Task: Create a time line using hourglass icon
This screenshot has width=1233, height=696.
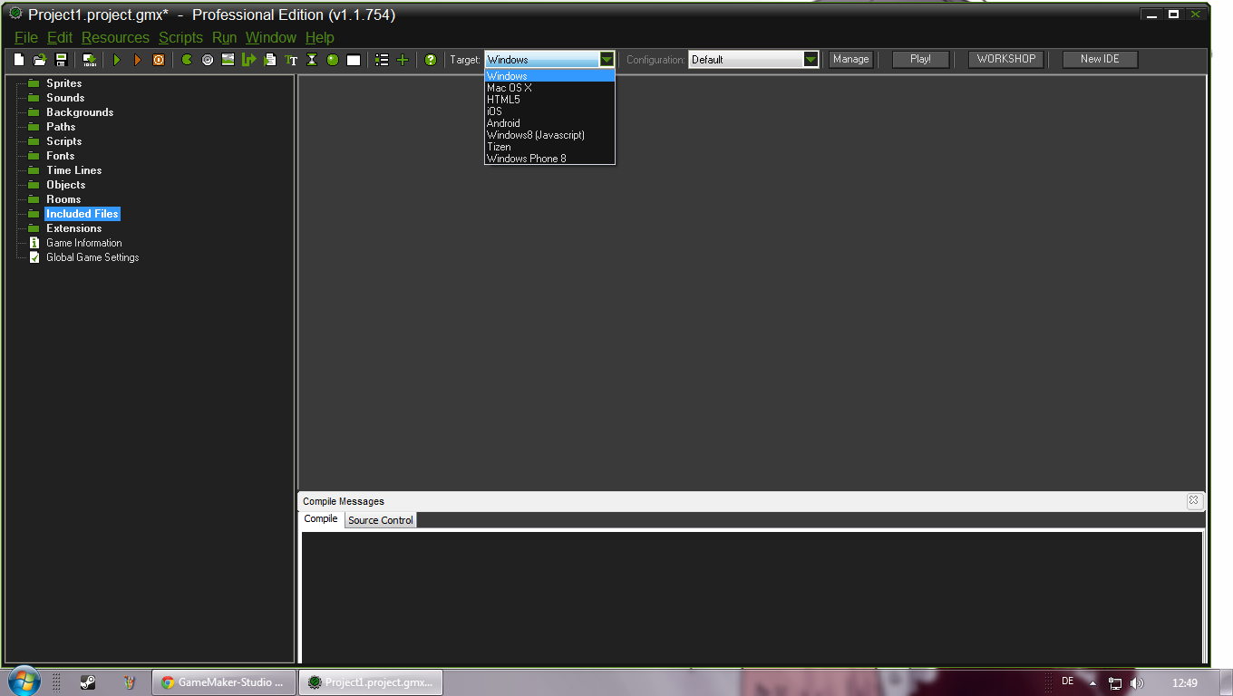Action: [x=312, y=60]
